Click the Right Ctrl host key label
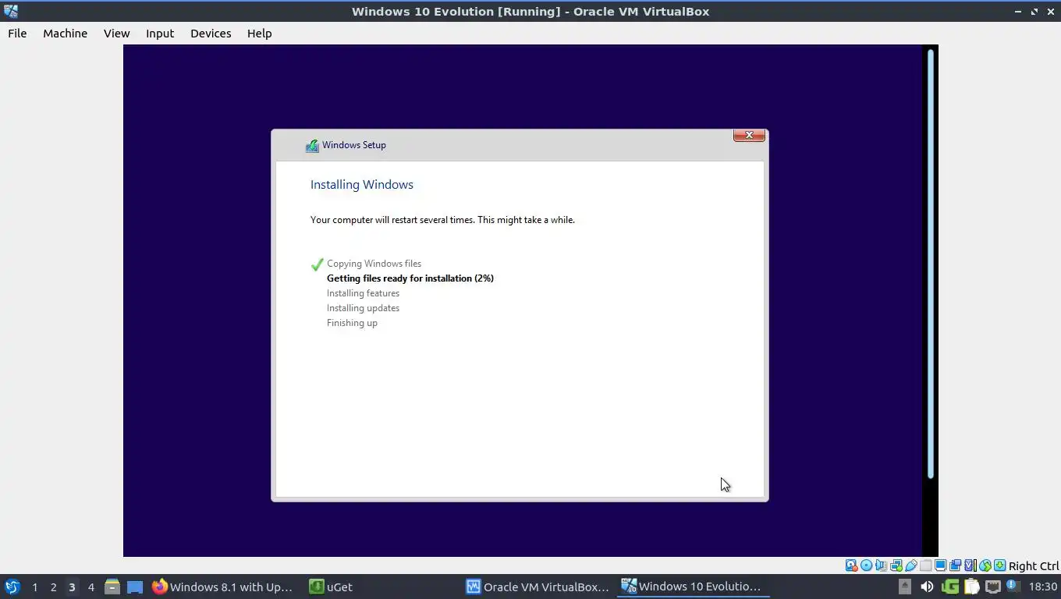 (1034, 566)
